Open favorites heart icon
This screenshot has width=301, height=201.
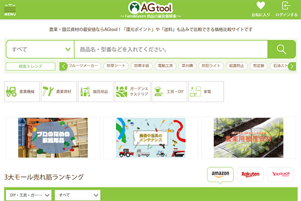click(x=261, y=9)
